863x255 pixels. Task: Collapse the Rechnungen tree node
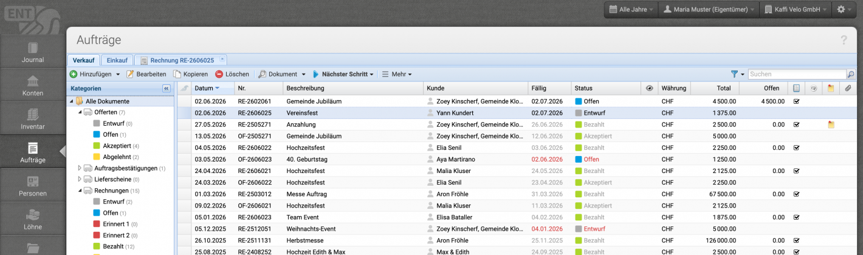[x=80, y=190]
